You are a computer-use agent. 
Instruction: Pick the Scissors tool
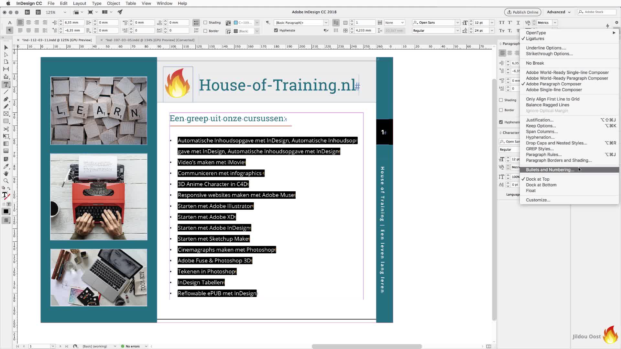point(6,129)
